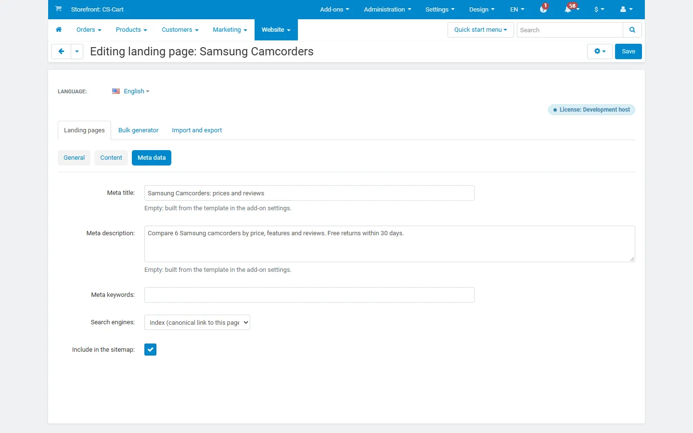
Task: Open the gear actions menu
Action: point(600,51)
